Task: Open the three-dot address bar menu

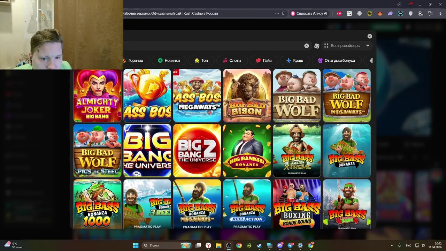Action: [x=277, y=14]
